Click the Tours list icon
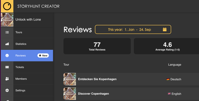Screen dimensions: 199x101 7,32
